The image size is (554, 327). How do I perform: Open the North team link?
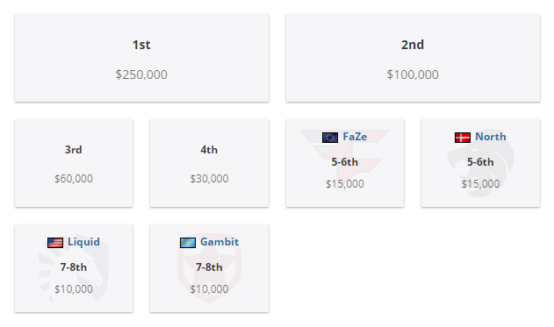coord(491,137)
